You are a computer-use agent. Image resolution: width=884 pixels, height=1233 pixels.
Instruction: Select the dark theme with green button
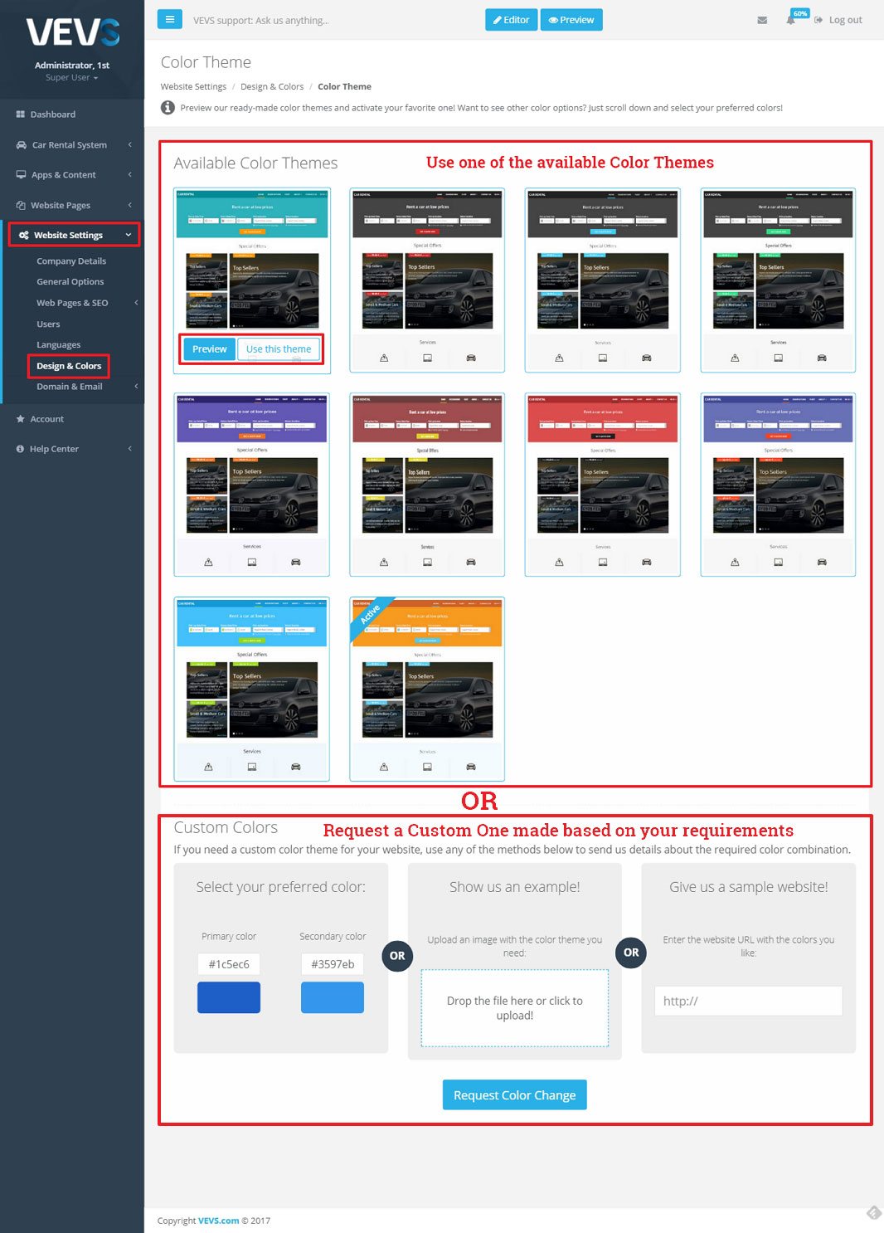click(778, 280)
